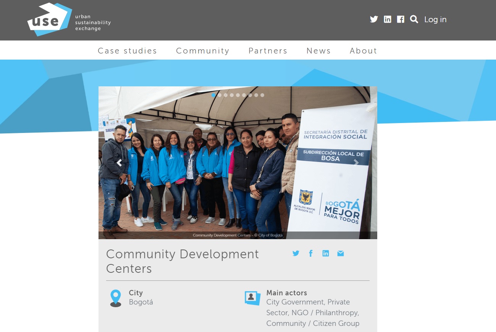Show next slide with right arrow
The image size is (496, 332).
click(356, 163)
